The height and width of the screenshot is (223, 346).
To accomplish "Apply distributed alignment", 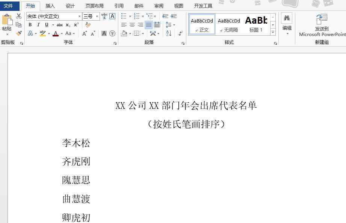I will [x=157, y=25].
